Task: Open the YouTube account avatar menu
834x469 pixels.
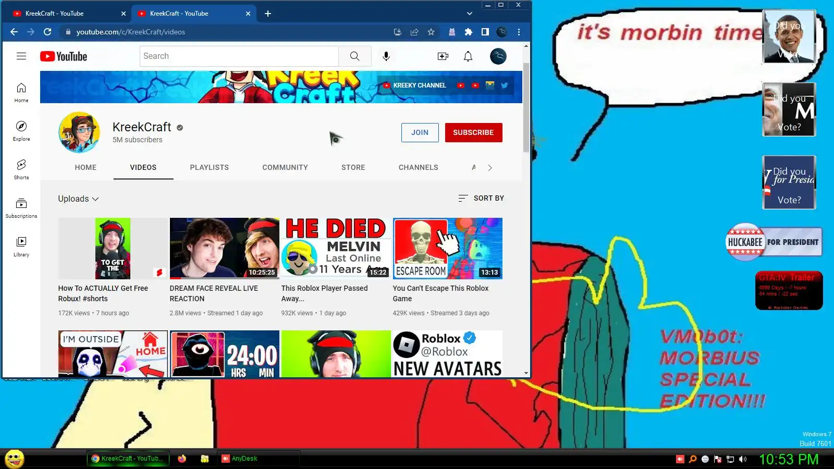Action: coord(498,56)
